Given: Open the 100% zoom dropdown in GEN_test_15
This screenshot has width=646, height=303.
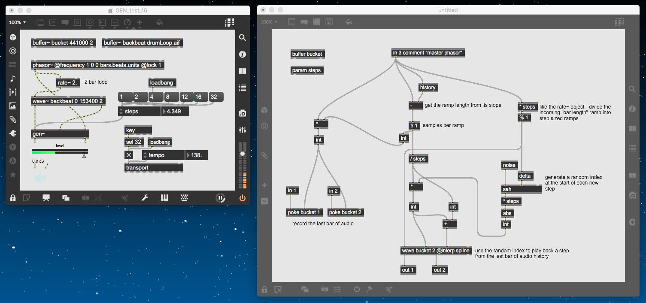Looking at the screenshot, I should tap(18, 22).
